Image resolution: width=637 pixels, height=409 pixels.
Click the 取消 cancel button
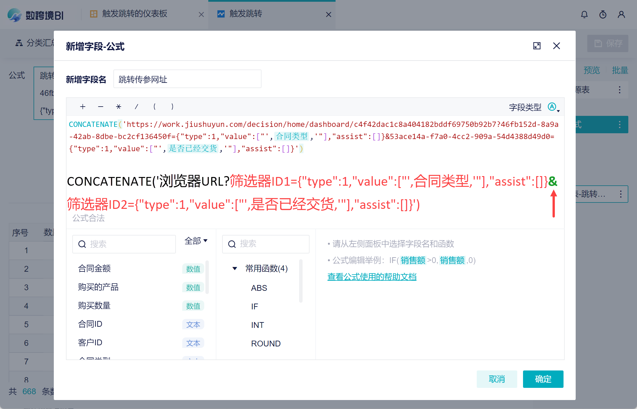coord(496,379)
